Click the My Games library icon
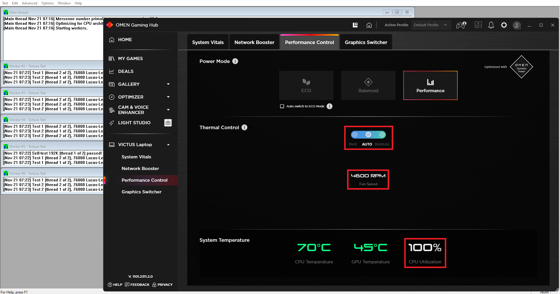560x294 pixels. 111,59
